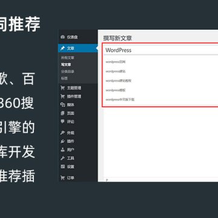
Task: Choose the suggestion wordpress模板
Action: click(x=116, y=90)
